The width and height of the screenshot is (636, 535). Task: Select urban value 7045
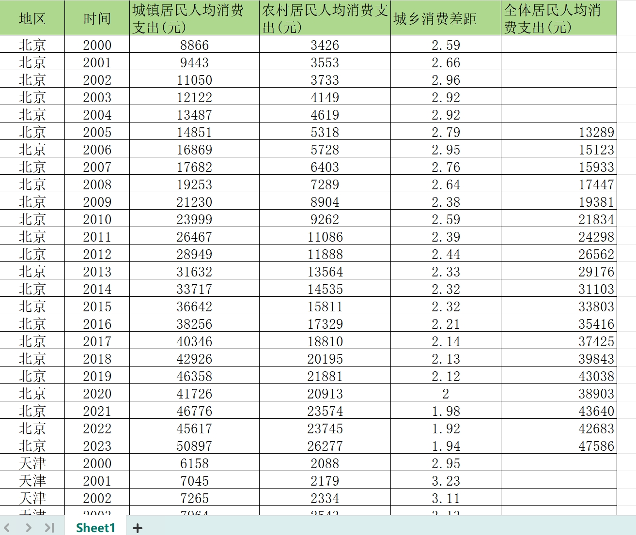194,480
